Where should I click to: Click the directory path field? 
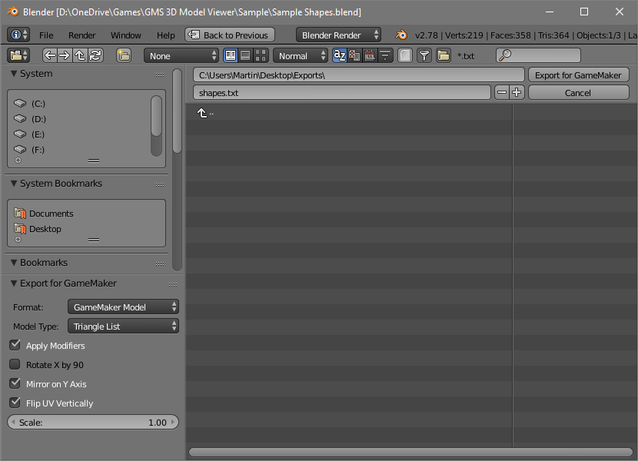point(358,75)
